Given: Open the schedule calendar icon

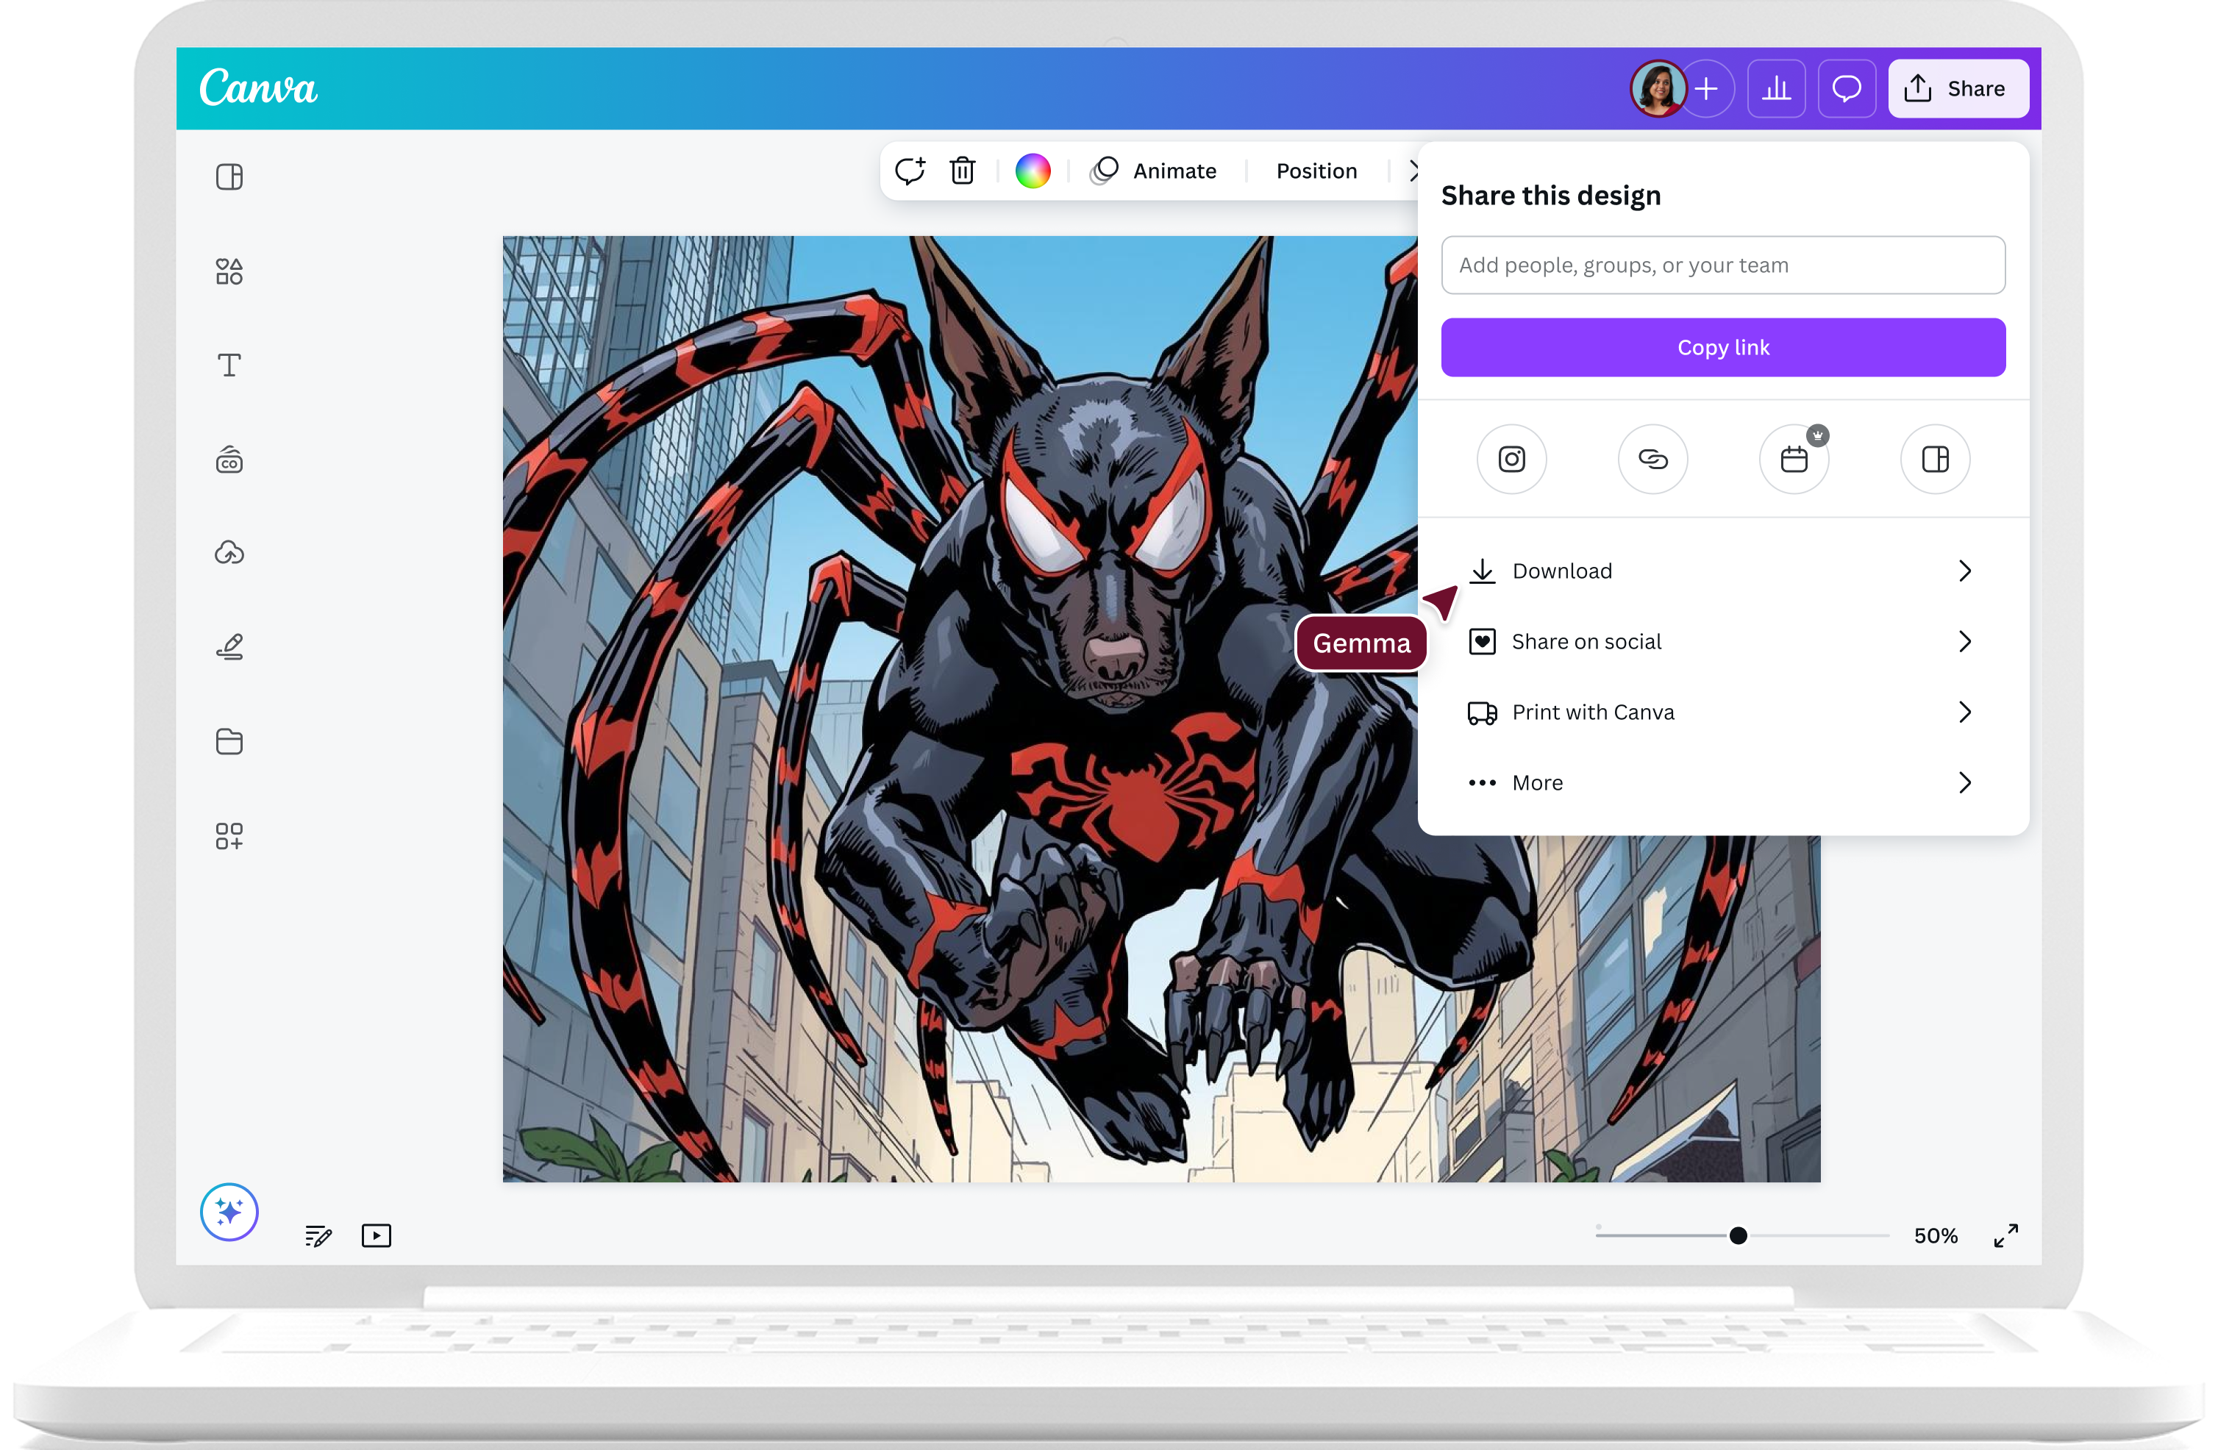Looking at the screenshot, I should pyautogui.click(x=1794, y=459).
